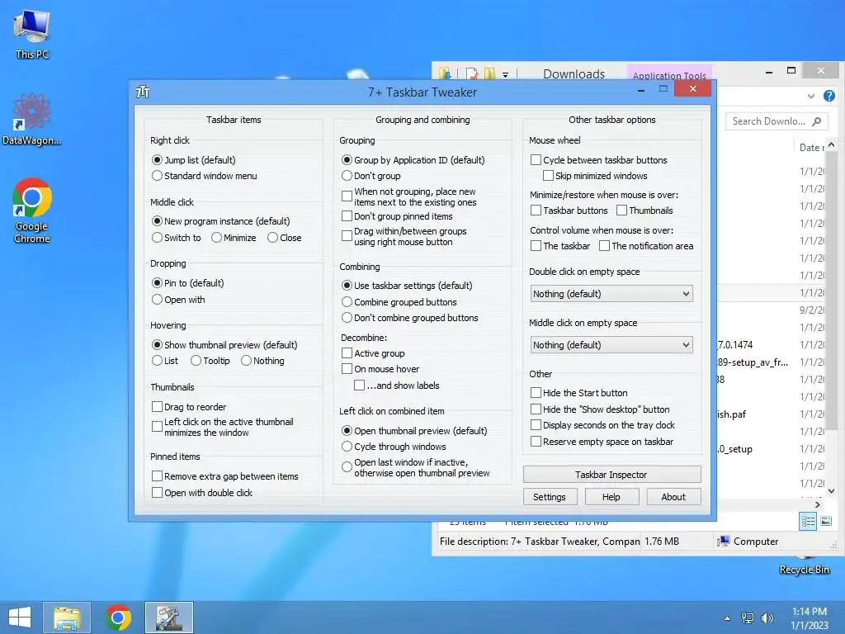Screen dimensions: 845x634
Task: Select Combine grouped buttons option
Action: click(399, 302)
